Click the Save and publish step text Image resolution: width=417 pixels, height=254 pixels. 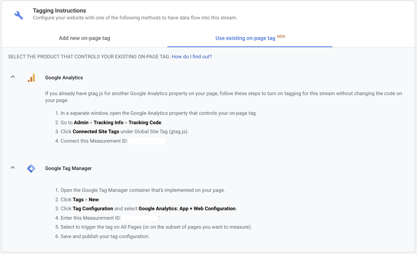[105, 236]
